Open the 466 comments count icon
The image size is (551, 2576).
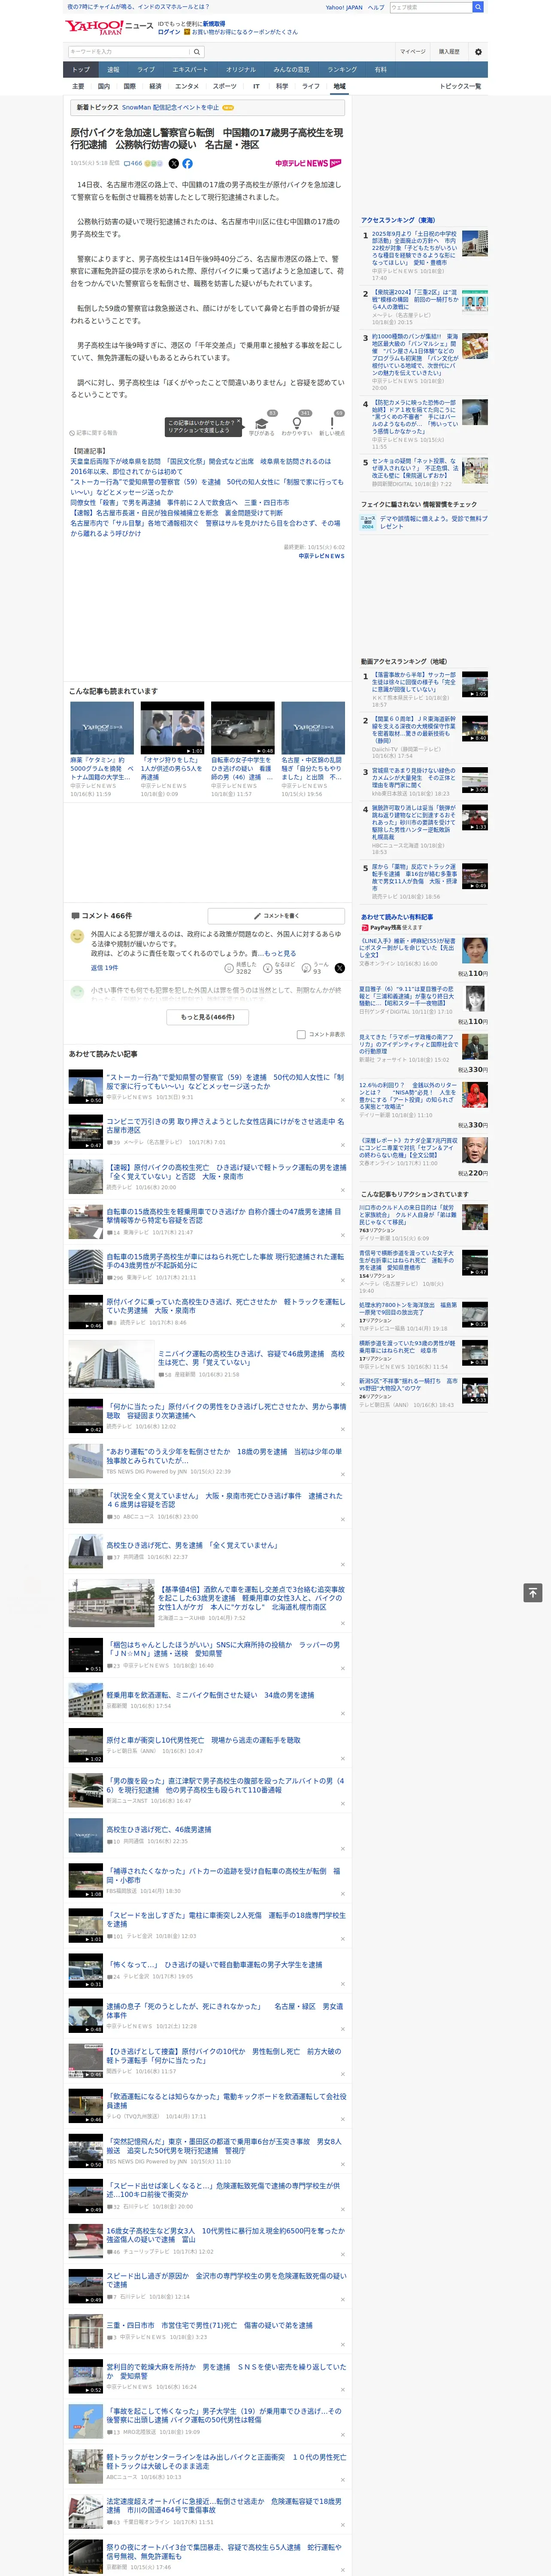point(134,163)
